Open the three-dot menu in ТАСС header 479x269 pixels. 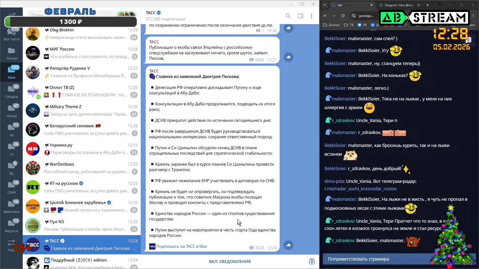311,16
